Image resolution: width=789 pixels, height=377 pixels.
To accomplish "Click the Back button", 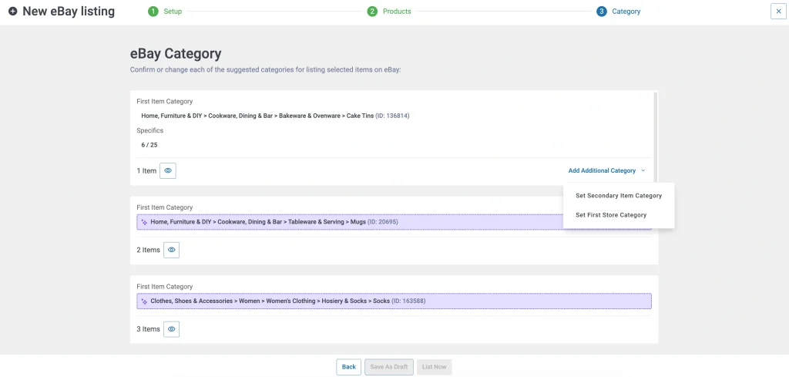I will pos(349,367).
